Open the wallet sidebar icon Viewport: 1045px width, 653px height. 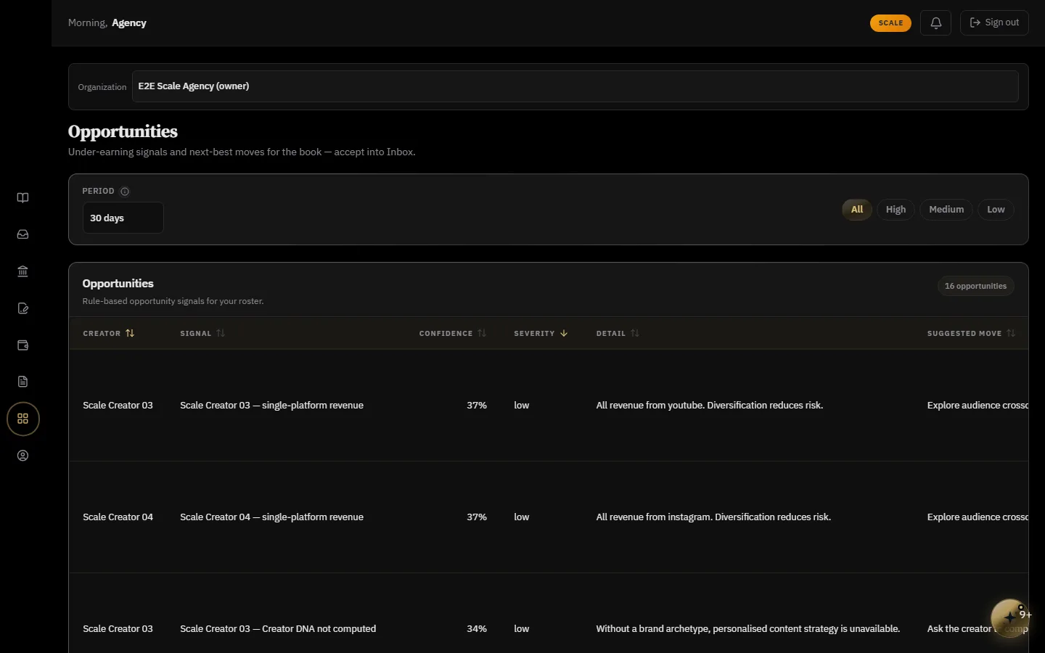pos(22,345)
